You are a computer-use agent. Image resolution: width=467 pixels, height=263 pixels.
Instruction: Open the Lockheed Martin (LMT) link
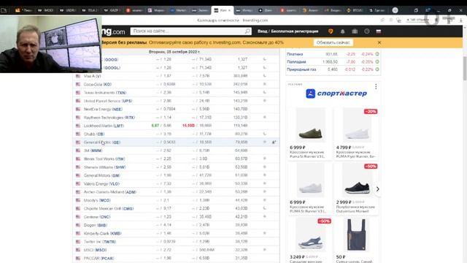pos(104,126)
